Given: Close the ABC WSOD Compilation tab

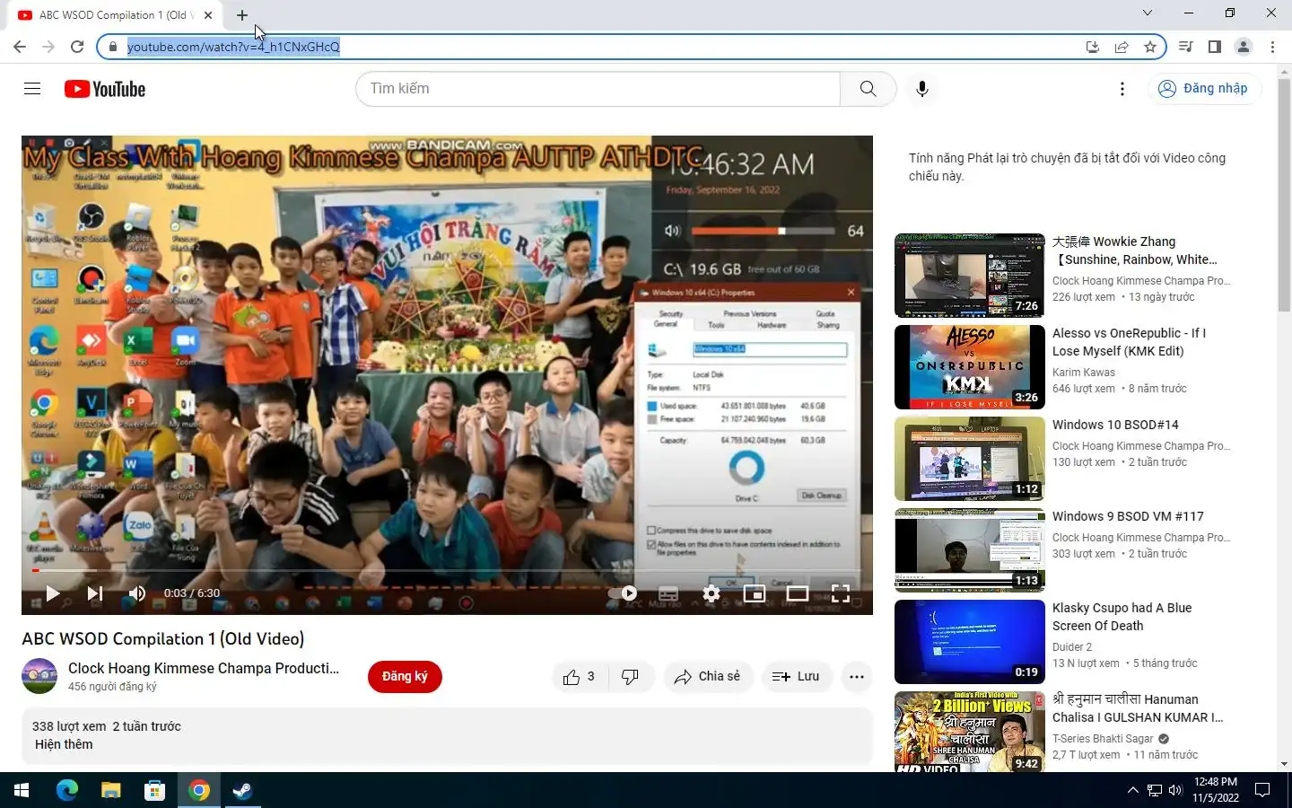Looking at the screenshot, I should point(208,15).
